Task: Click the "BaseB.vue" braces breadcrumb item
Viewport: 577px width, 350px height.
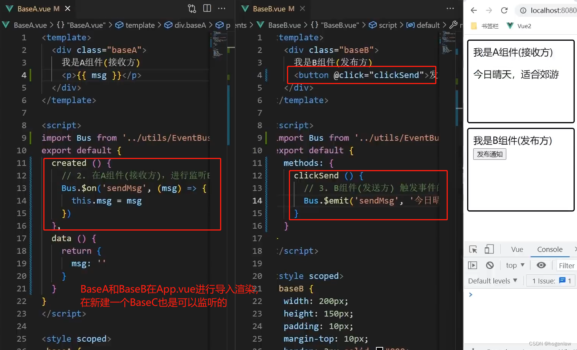Action: [x=335, y=25]
